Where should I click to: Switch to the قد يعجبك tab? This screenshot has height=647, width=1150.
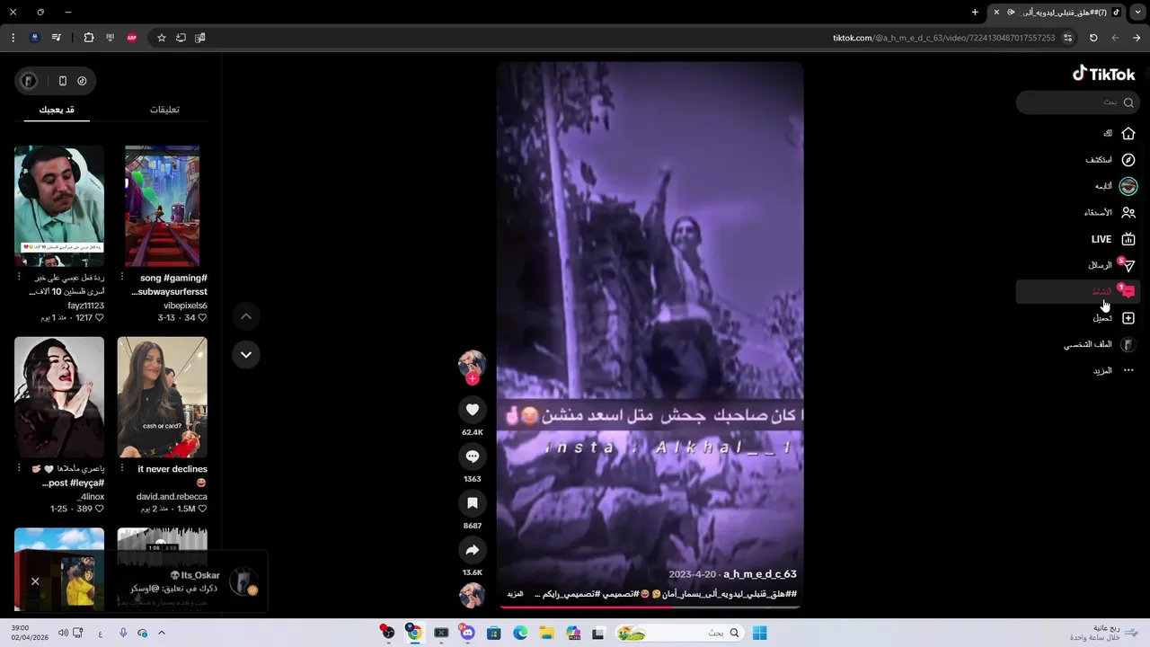click(57, 110)
